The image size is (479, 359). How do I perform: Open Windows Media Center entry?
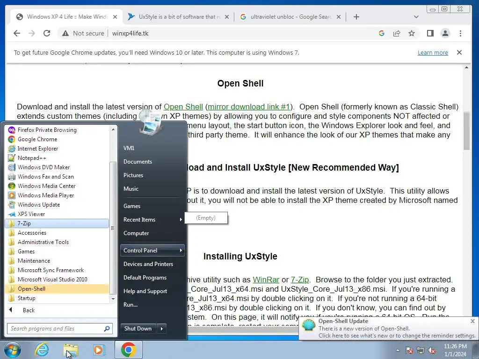pyautogui.click(x=57, y=186)
